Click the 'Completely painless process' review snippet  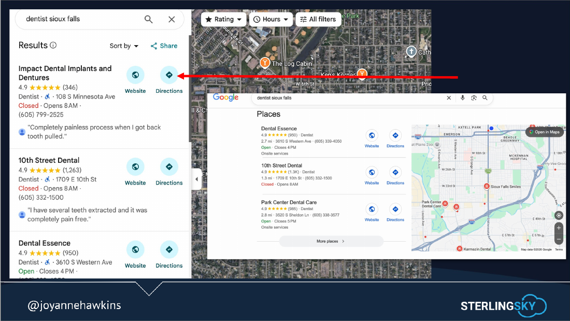click(x=94, y=132)
